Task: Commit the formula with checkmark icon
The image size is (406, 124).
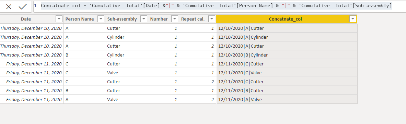Action: (x=23, y=7)
